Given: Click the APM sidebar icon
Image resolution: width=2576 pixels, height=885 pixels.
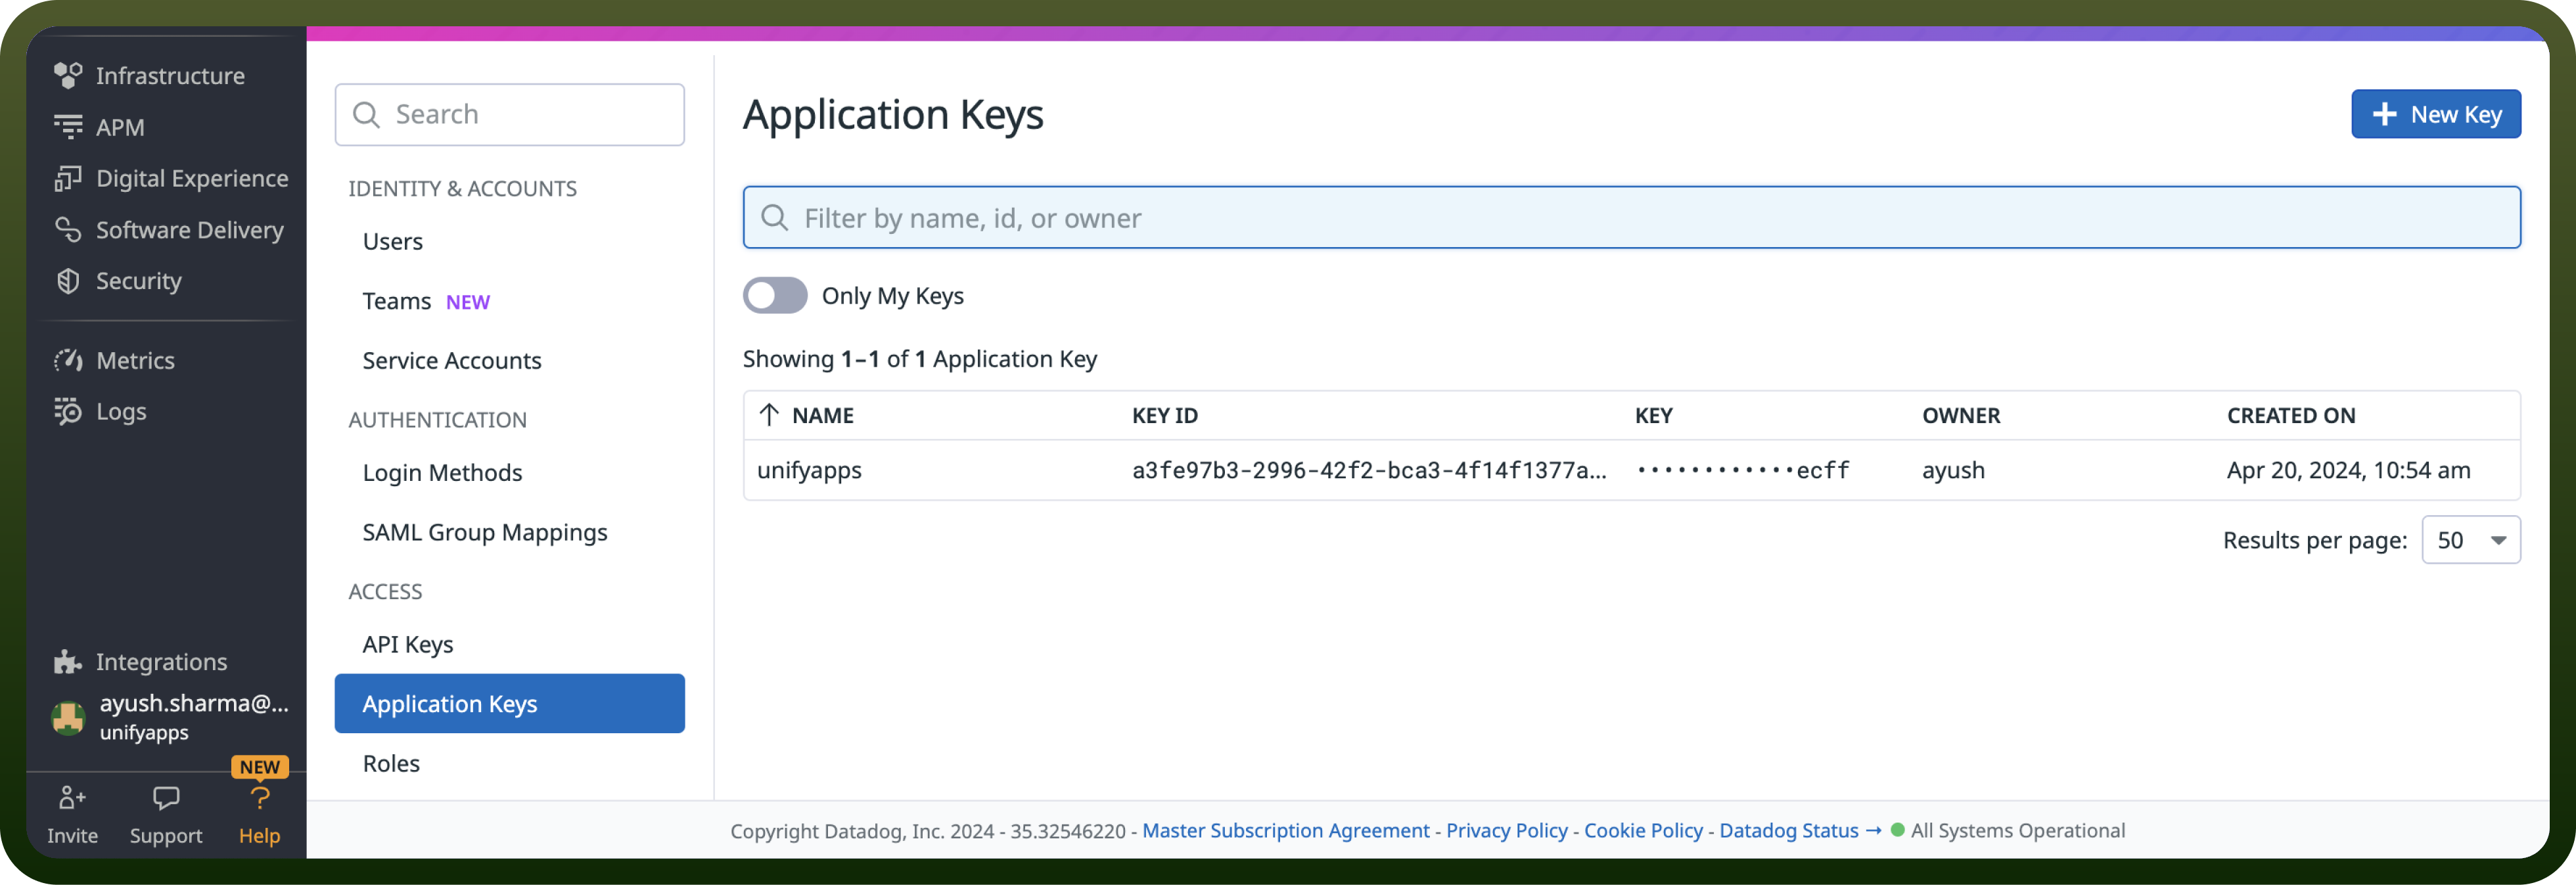Looking at the screenshot, I should click(68, 127).
